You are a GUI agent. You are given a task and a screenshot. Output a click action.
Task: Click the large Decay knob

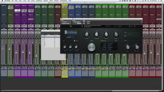tap(91, 47)
